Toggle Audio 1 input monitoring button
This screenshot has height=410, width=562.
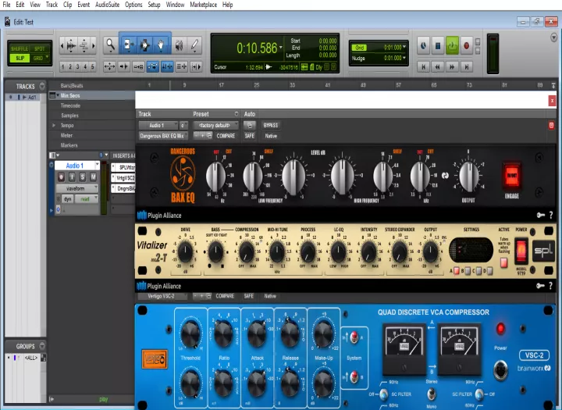(x=72, y=176)
